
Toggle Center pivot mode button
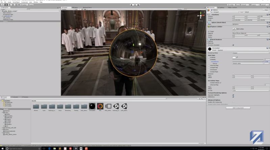pyautogui.click(x=23, y=5)
